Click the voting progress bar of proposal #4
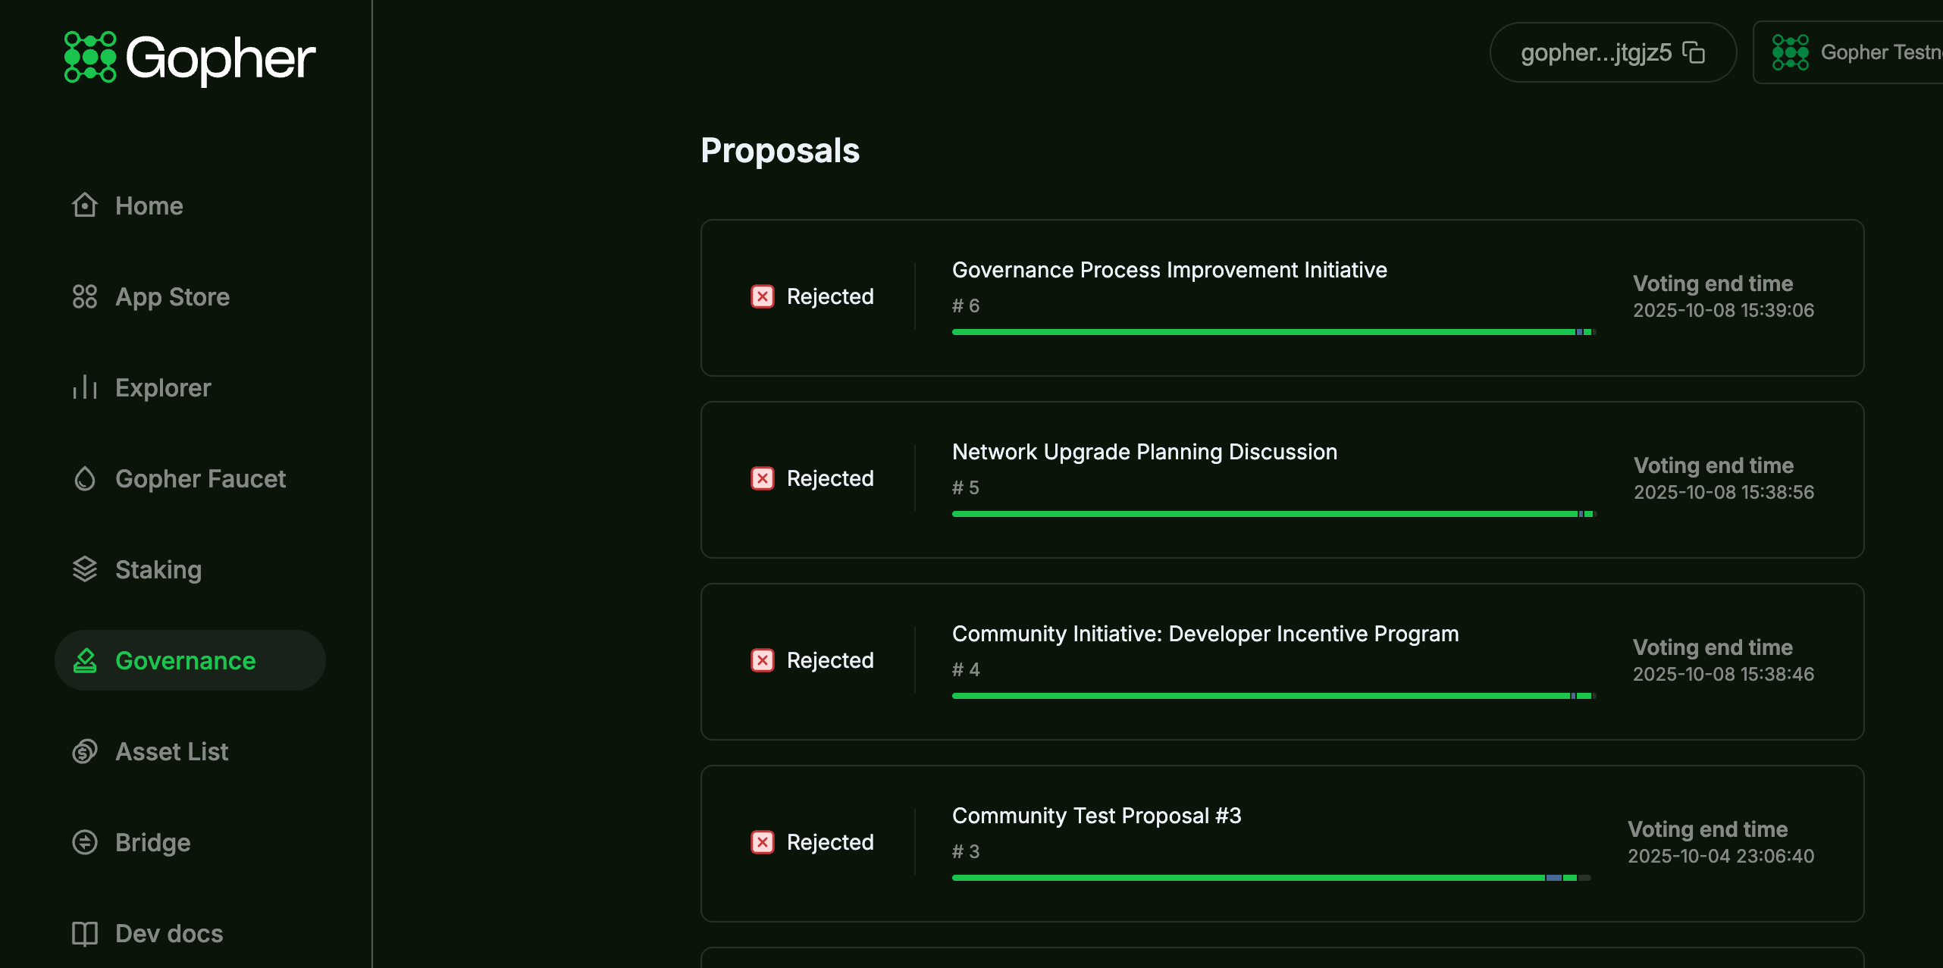The image size is (1943, 968). click(1274, 696)
